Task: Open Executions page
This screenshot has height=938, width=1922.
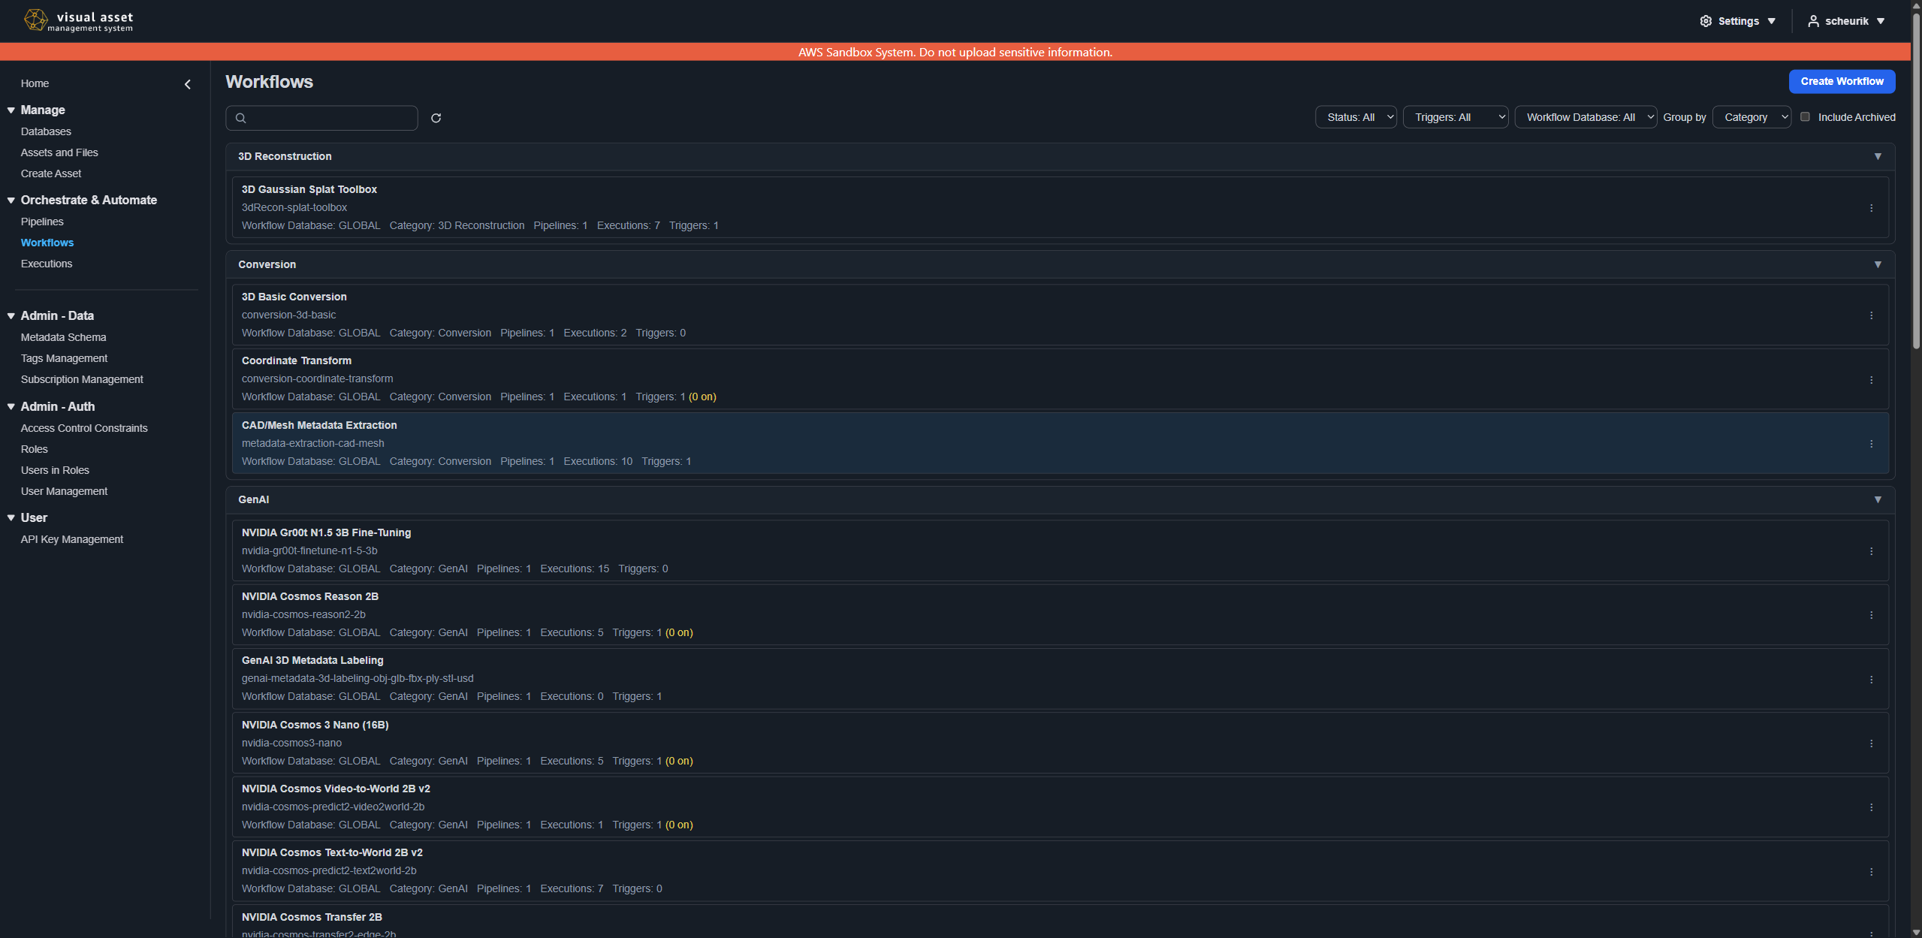Action: coord(47,264)
